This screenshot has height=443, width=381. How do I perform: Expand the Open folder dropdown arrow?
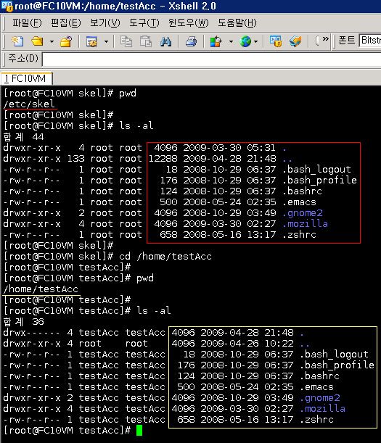click(52, 42)
